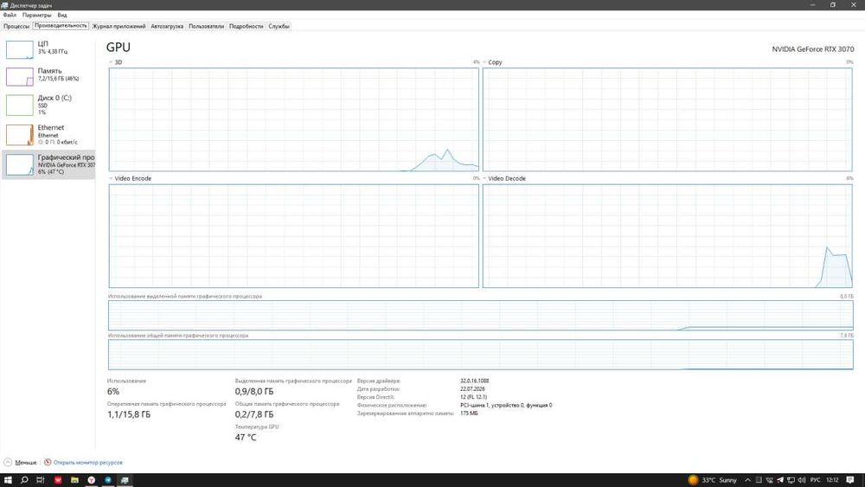Open the Параметры menu

click(36, 15)
